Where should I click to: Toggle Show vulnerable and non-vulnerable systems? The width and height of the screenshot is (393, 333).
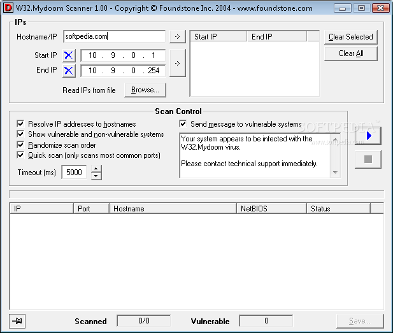(20, 134)
